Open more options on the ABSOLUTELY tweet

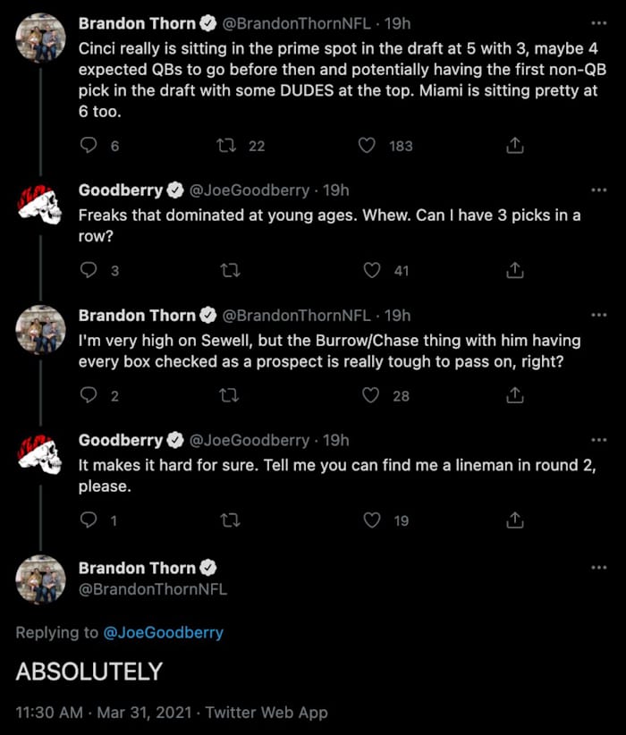[598, 568]
